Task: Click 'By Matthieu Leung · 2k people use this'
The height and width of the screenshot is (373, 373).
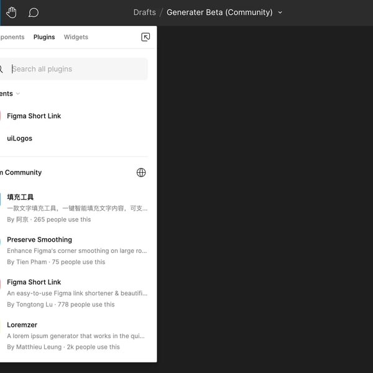Action: (63, 347)
